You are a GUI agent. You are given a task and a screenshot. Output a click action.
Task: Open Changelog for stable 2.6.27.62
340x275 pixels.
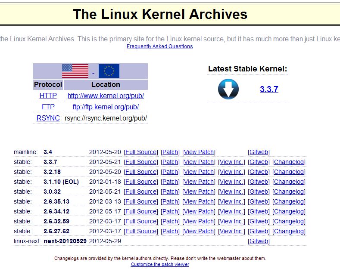tap(289, 231)
